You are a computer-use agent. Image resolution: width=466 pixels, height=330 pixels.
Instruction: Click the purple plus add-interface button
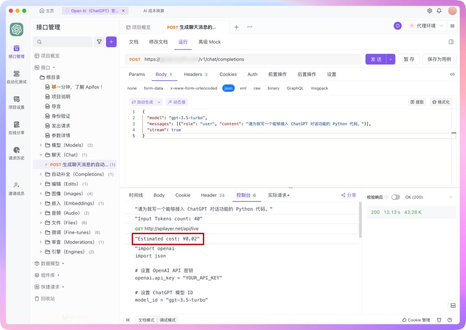coord(111,42)
